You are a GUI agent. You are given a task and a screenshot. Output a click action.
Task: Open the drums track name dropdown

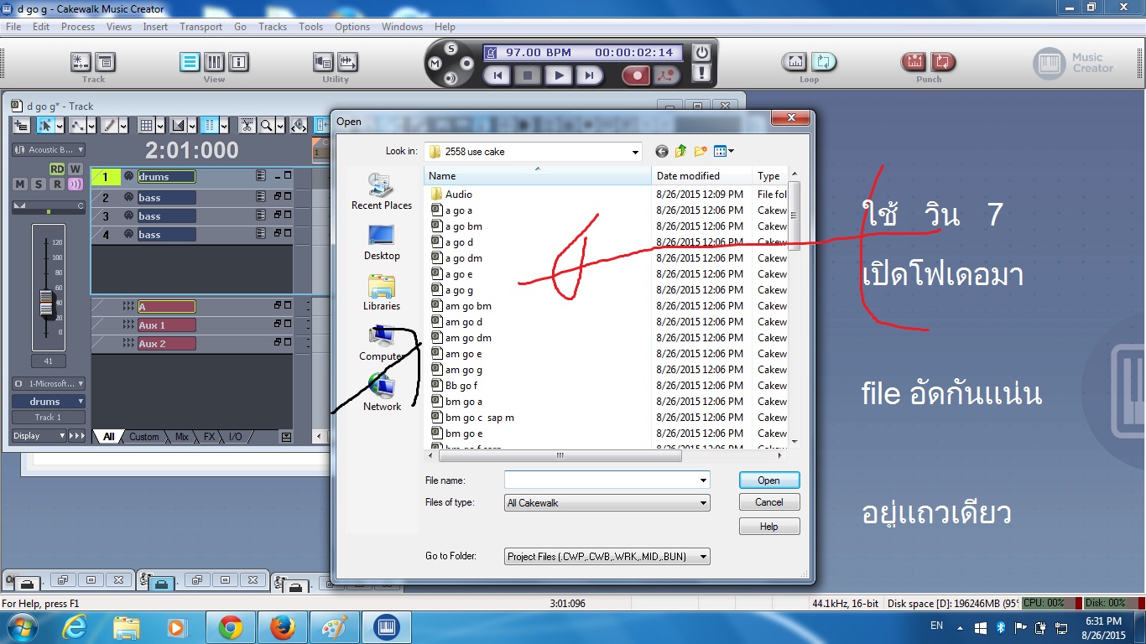[x=49, y=402]
